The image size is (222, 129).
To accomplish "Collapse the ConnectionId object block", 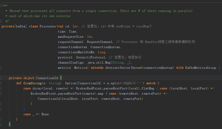I will point(1,78).
